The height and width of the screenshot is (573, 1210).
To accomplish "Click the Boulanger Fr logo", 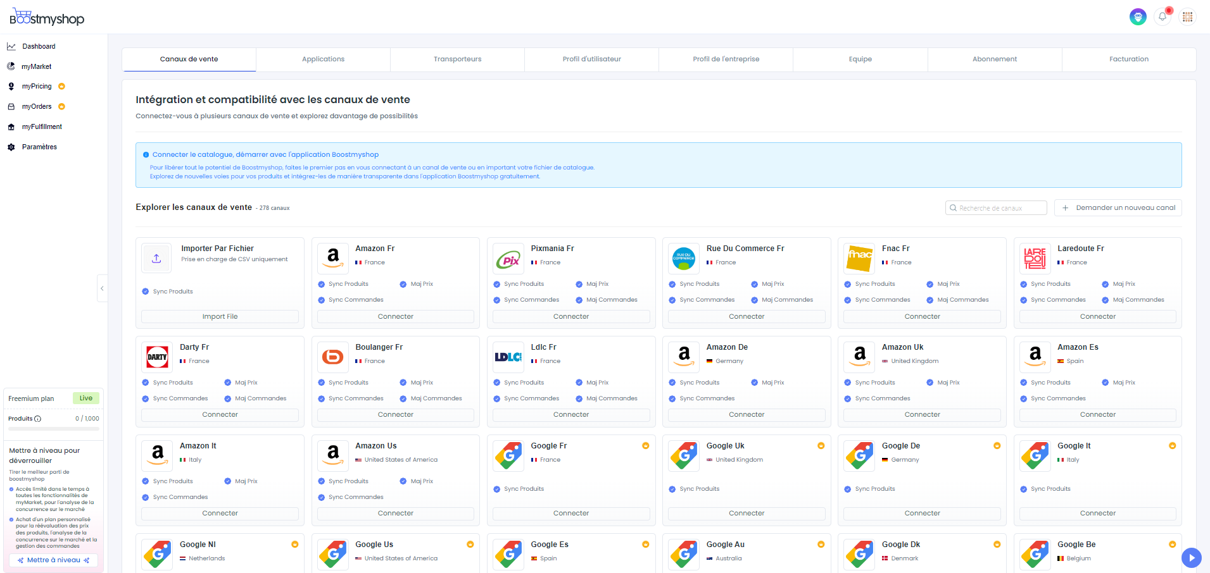I will tap(333, 357).
